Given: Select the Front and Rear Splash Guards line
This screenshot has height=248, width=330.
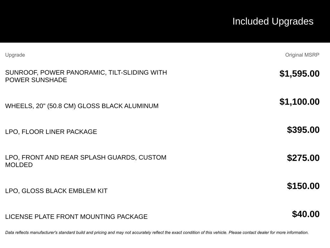Looking at the screenshot, I should (86, 158).
